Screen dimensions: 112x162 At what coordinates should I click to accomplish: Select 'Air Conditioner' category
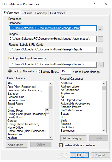tap(70, 90)
